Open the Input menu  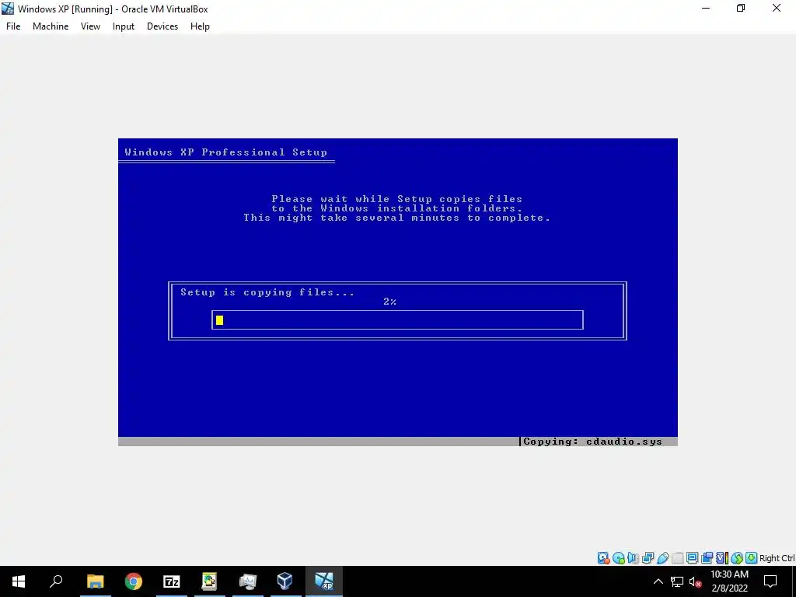pyautogui.click(x=124, y=26)
